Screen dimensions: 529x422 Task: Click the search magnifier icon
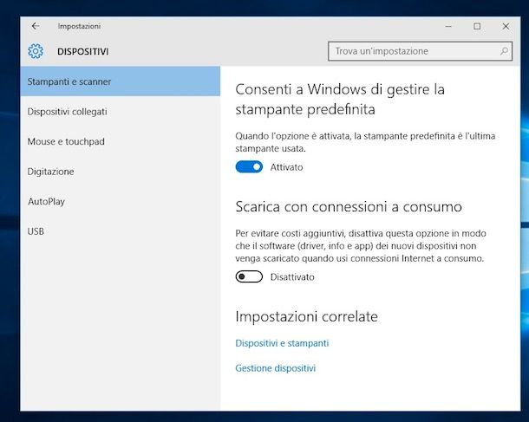click(504, 51)
